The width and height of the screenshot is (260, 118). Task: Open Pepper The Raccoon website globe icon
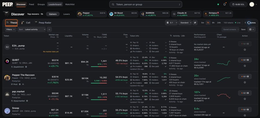20,84
